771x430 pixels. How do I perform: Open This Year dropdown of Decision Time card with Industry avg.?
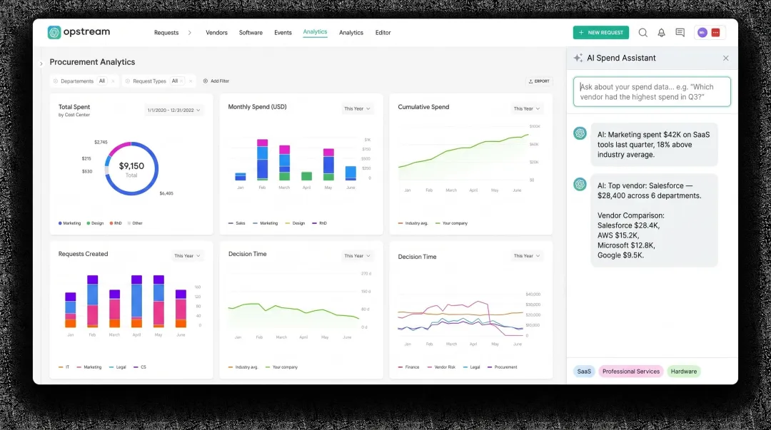click(357, 255)
